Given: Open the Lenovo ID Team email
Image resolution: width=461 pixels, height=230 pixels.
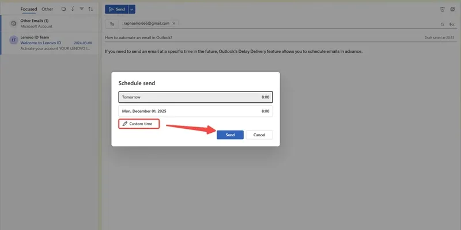Looking at the screenshot, I should 50,43.
